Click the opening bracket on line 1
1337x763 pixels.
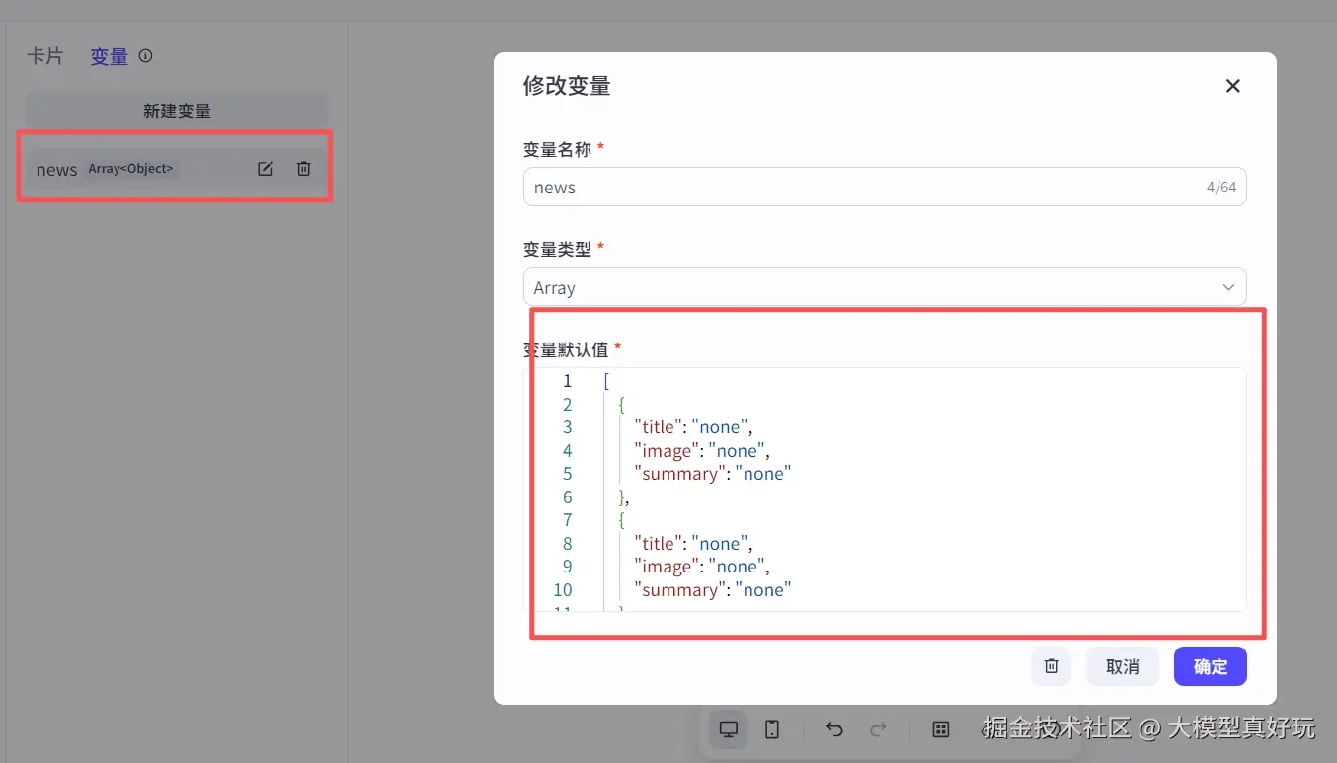tap(606, 381)
